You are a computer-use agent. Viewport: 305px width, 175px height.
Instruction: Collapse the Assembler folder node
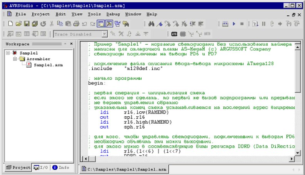point(15,59)
